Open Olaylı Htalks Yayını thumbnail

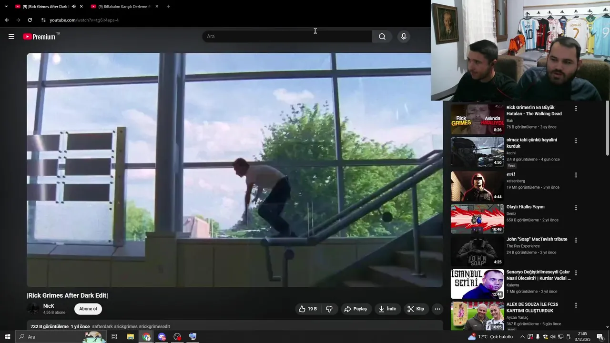point(478,219)
